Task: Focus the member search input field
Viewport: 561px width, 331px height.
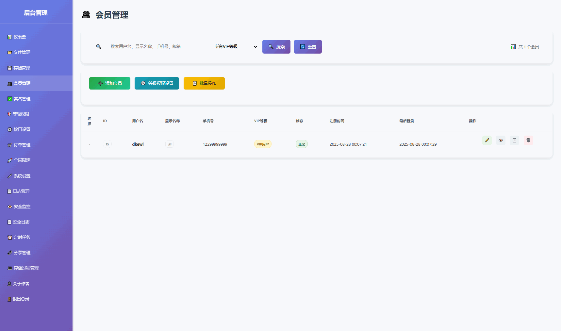Action: tap(157, 47)
